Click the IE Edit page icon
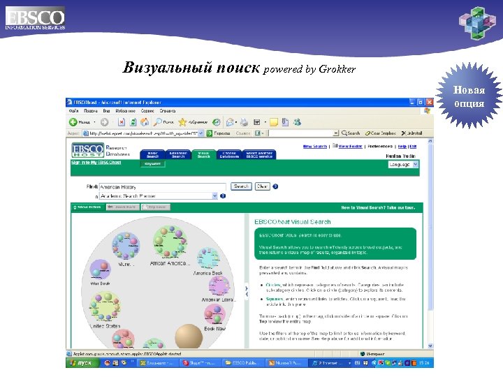The width and height of the screenshot is (503, 377). (x=257, y=122)
